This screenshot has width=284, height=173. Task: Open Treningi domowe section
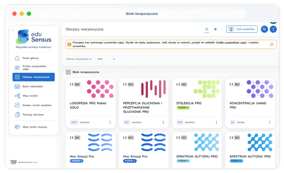33,115
